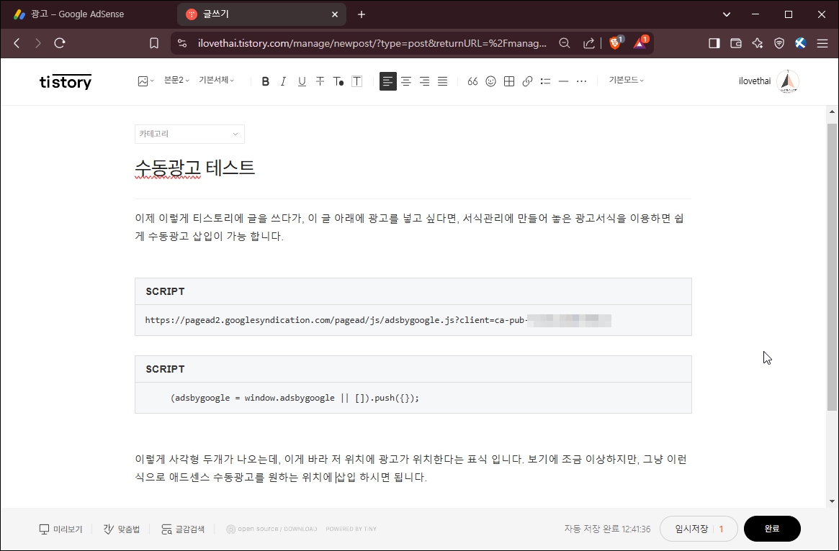Open more editor options via ellipsis icon
The height and width of the screenshot is (551, 839).
[x=581, y=81]
